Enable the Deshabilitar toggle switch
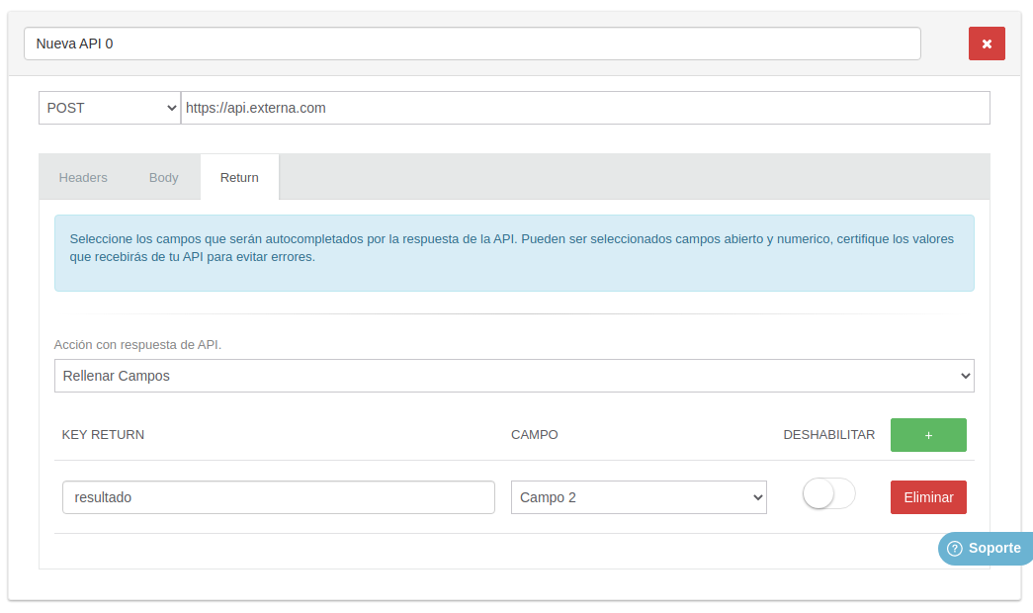The height and width of the screenshot is (613, 1033). pyautogui.click(x=828, y=493)
